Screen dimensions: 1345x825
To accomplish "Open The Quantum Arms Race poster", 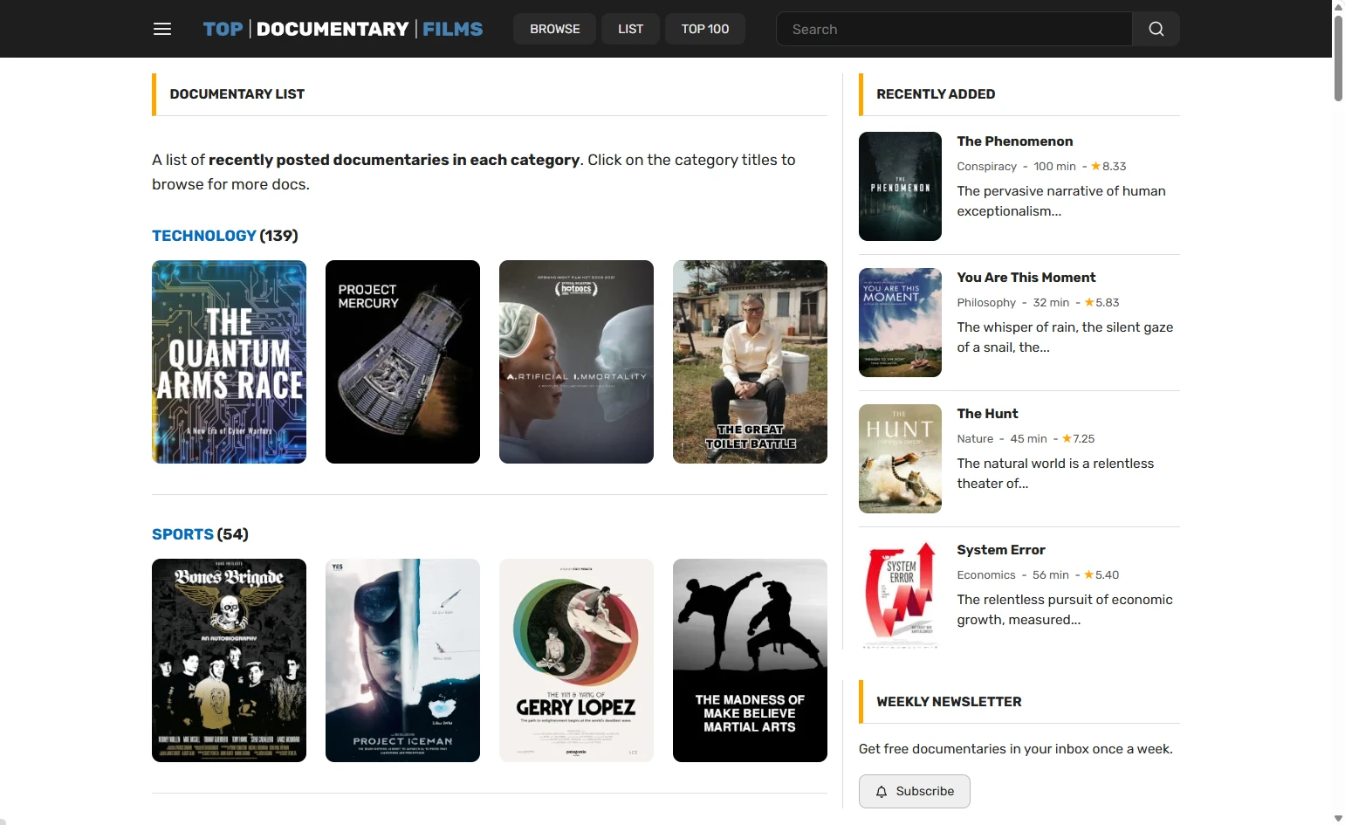I will click(229, 361).
